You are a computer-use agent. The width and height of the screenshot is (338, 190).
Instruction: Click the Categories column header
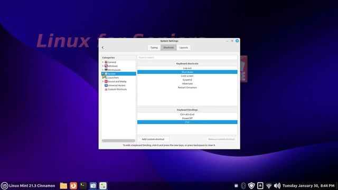(x=118, y=58)
